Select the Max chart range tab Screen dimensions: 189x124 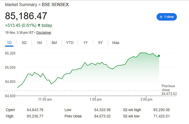pyautogui.click(x=116, y=43)
